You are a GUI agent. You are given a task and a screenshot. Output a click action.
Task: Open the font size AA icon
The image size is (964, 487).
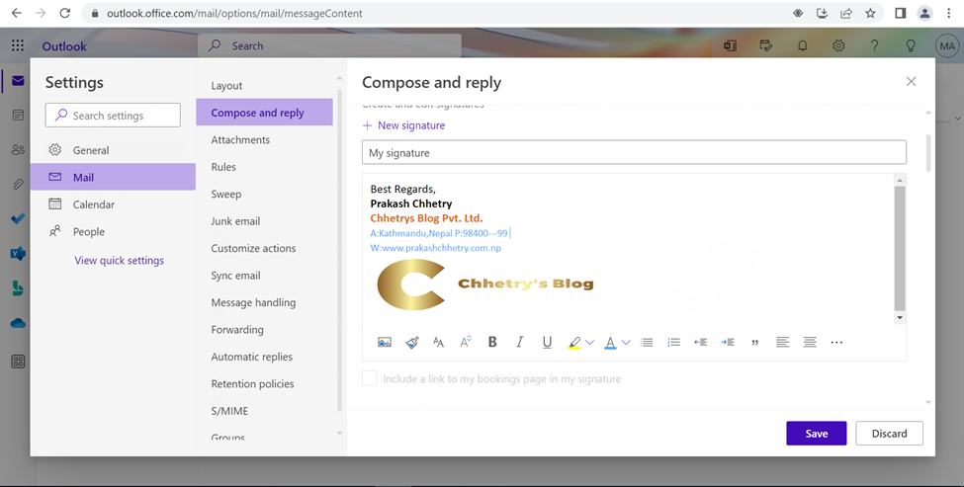coord(438,342)
